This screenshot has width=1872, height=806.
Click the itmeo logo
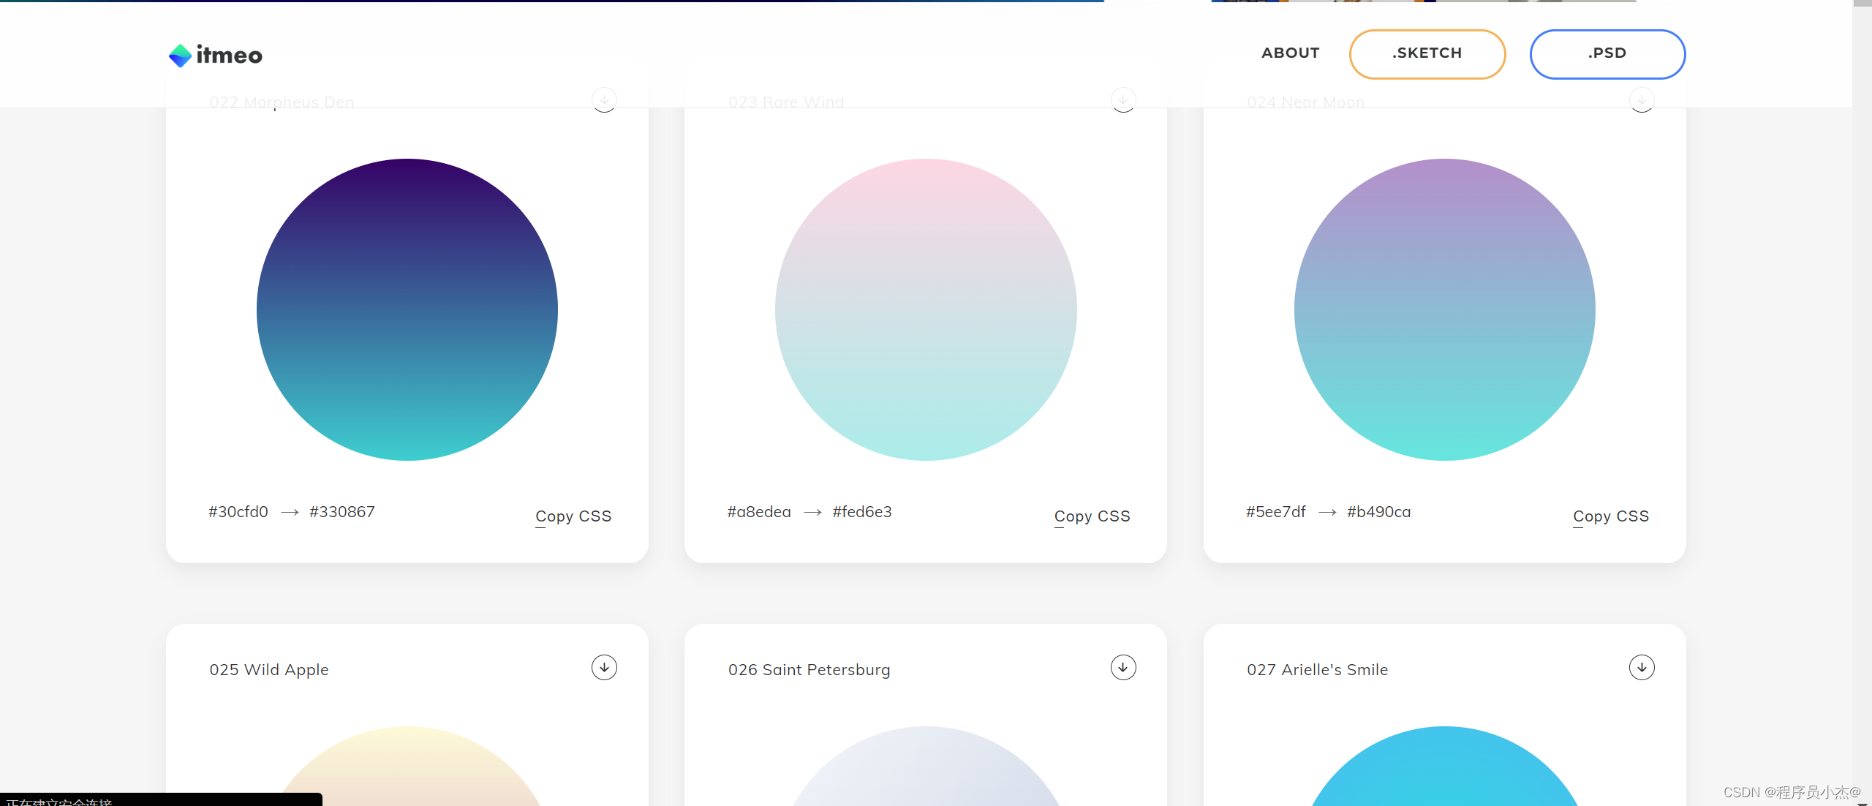point(215,55)
